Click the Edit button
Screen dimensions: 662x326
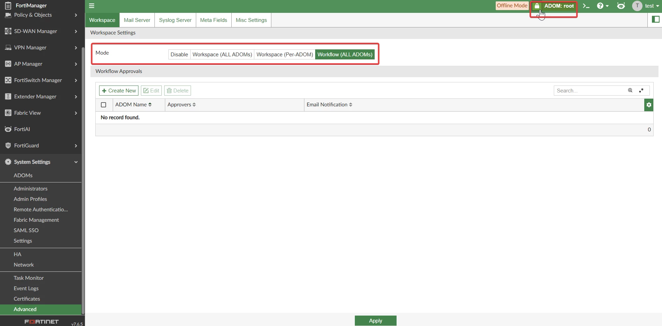click(151, 91)
